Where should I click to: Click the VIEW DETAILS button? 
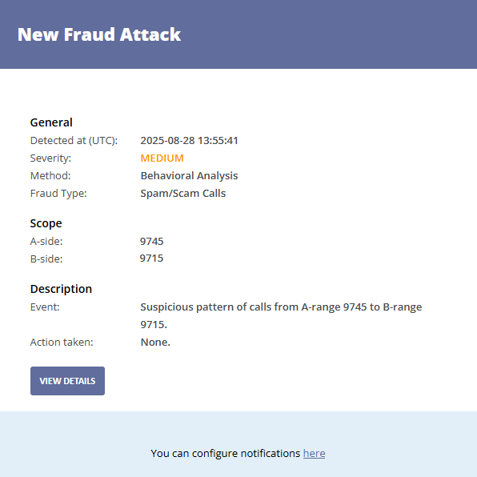[x=67, y=381]
